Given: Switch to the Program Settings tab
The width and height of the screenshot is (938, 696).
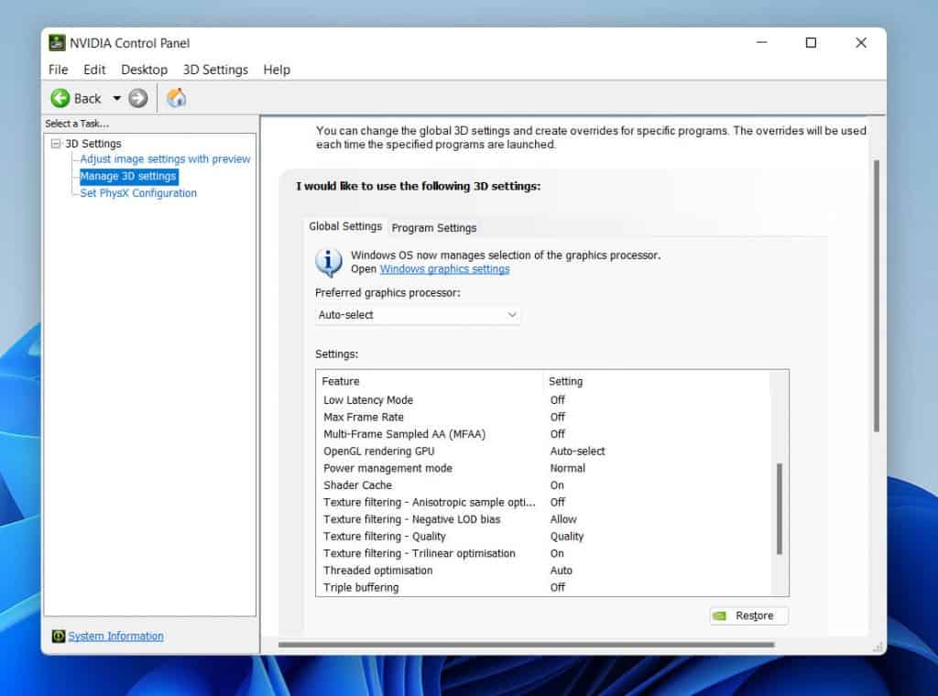Looking at the screenshot, I should click(x=433, y=228).
